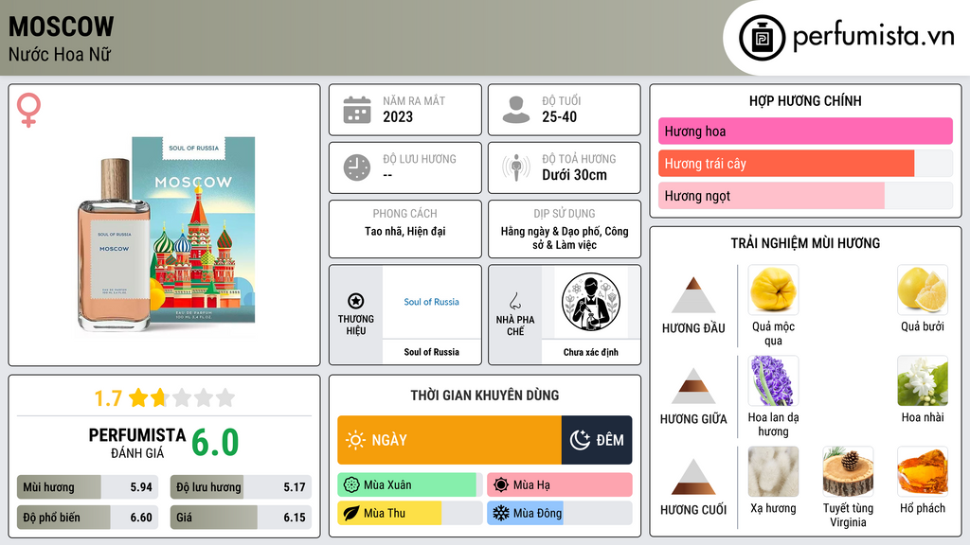Click the perfumer illustration above Chưa xác định
970x545 pixels.
(591, 302)
